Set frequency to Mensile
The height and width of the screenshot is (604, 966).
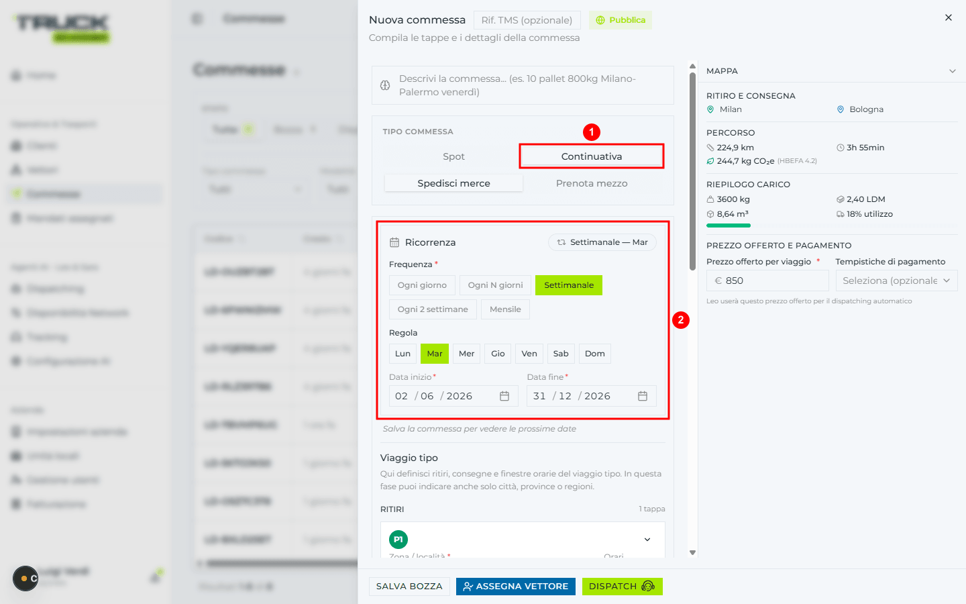point(505,309)
